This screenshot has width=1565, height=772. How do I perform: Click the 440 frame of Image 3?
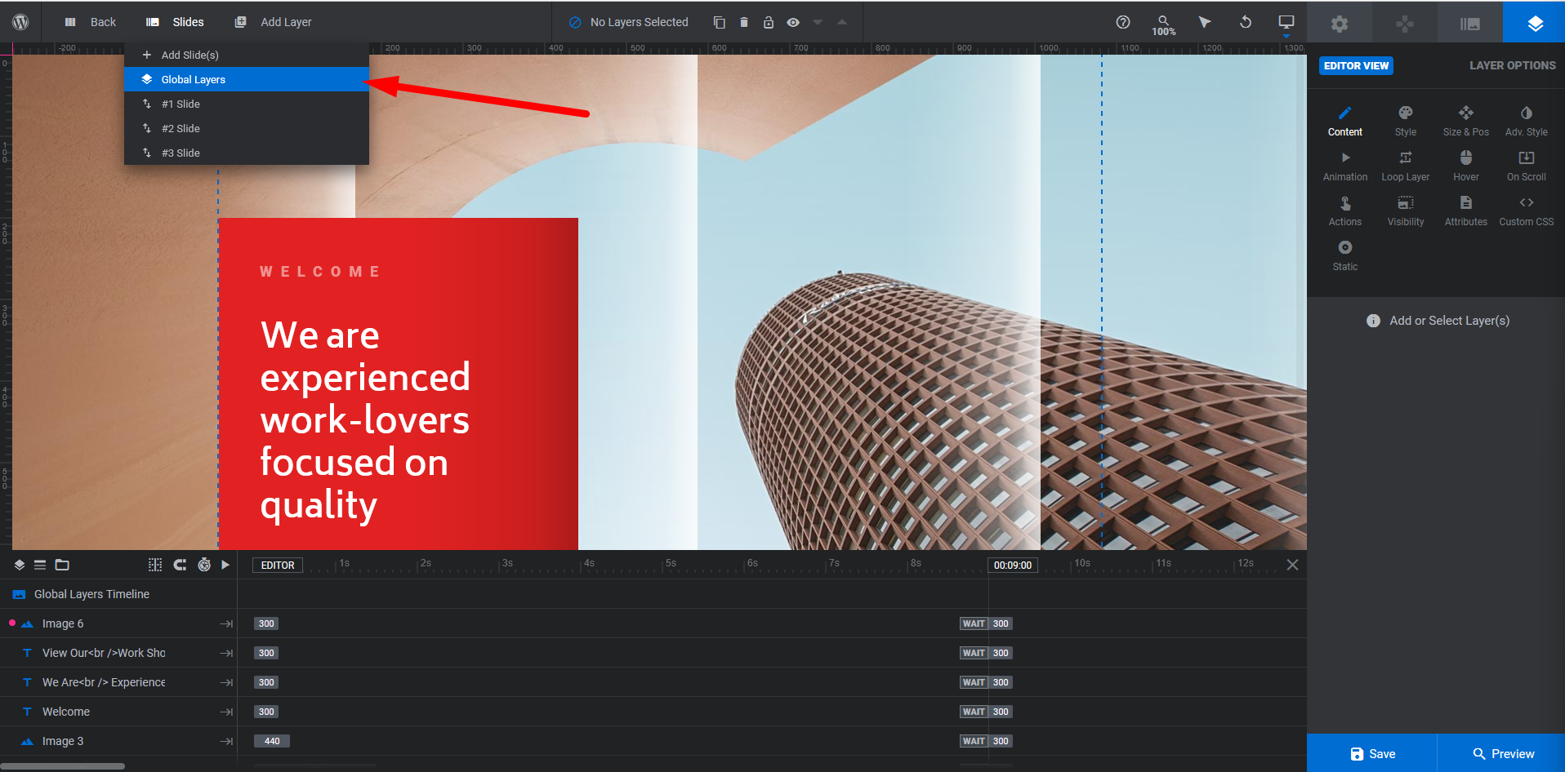pyautogui.click(x=272, y=741)
